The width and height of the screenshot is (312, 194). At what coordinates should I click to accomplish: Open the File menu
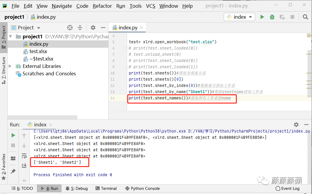tap(15, 6)
